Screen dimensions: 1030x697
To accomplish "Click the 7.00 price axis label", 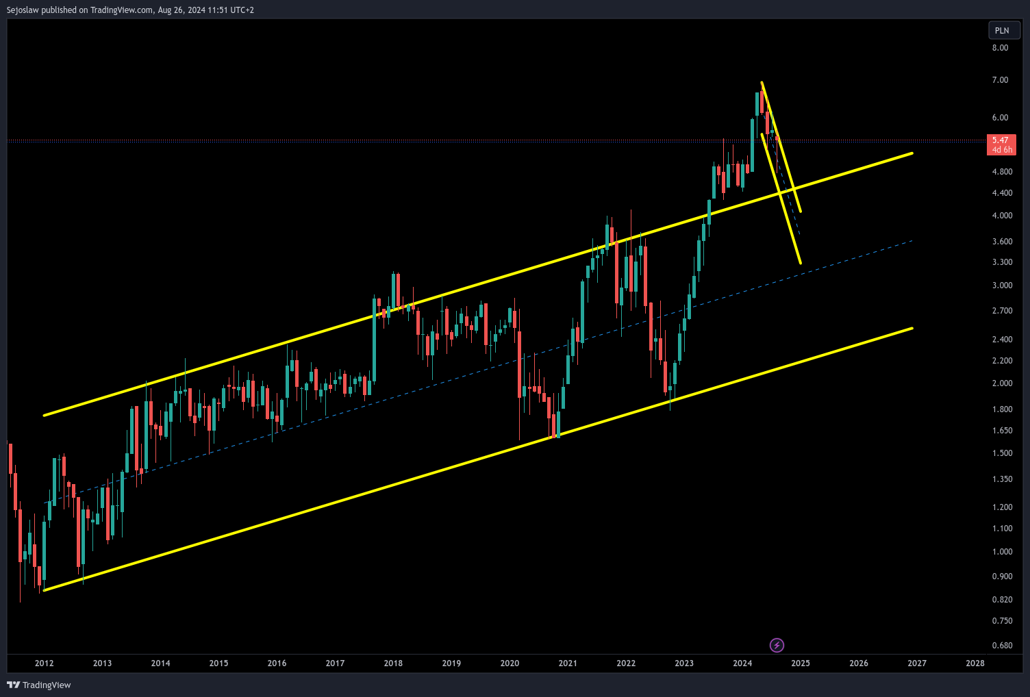I will coord(1000,80).
